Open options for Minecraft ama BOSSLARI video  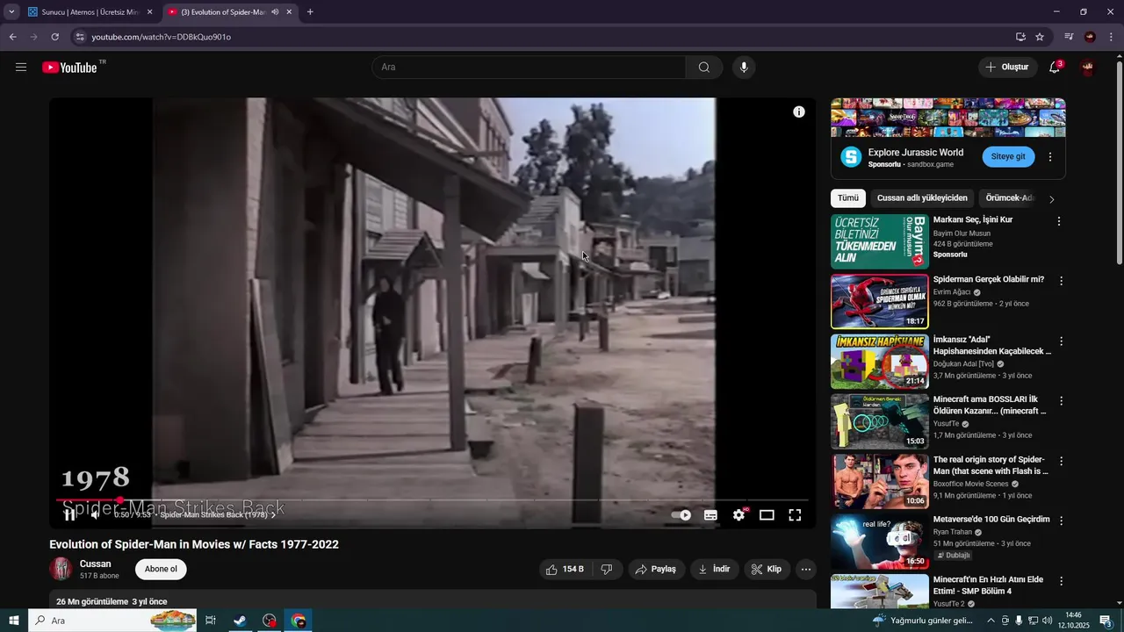pos(1061,401)
